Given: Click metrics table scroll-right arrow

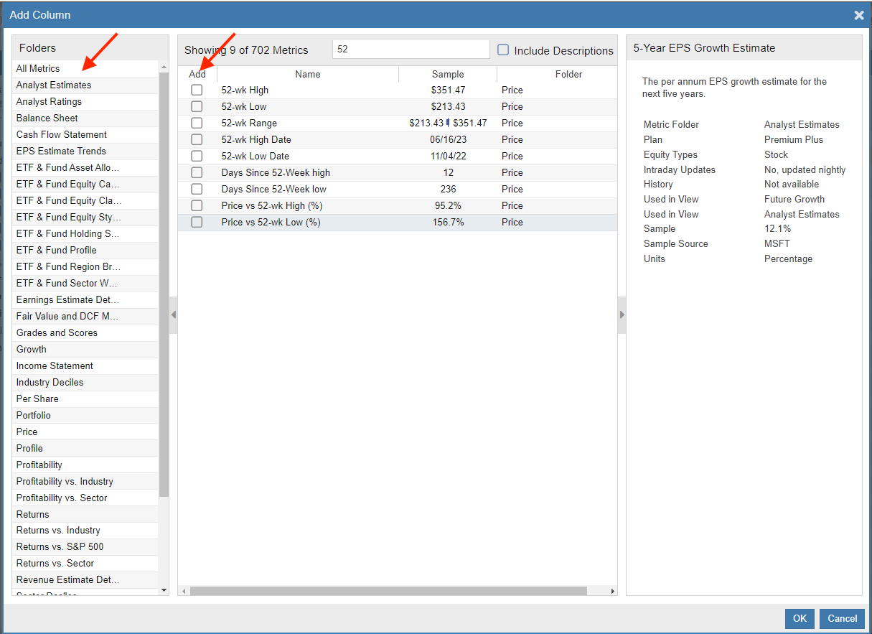Looking at the screenshot, I should coord(612,591).
